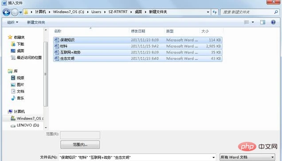Viewport: 282px width, 161px height.
Task: Click the navigation pane scroll down arrow
Action: (x=46, y=127)
